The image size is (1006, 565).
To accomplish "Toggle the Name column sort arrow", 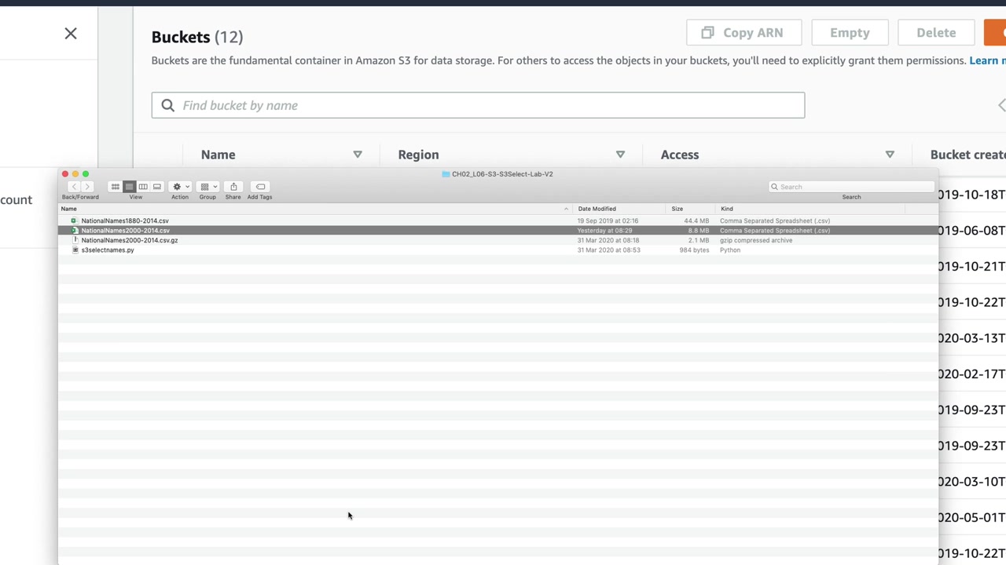I will click(566, 209).
